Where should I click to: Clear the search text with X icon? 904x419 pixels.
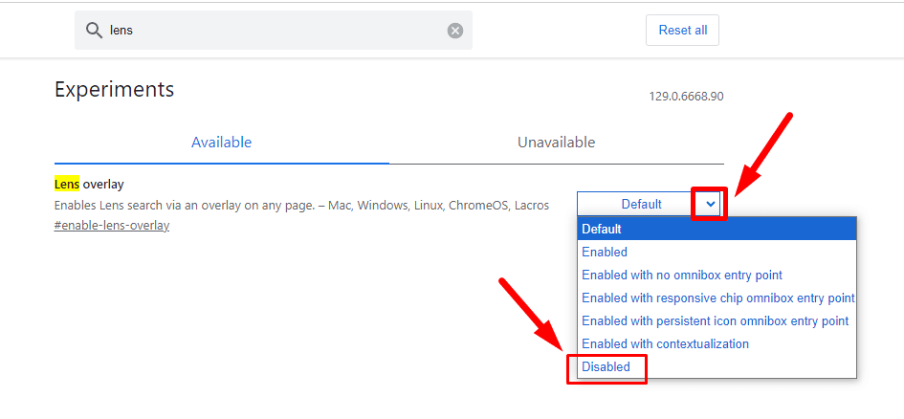tap(455, 31)
